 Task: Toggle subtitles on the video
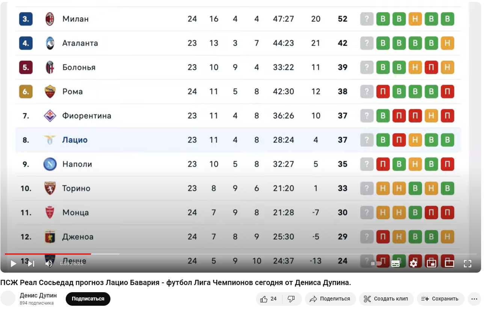tap(395, 264)
